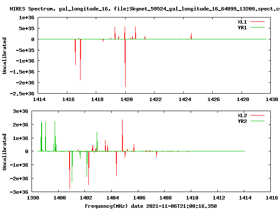The image size is (280, 210).
Task: Click the XL1 legend label
Action: click(x=242, y=22)
